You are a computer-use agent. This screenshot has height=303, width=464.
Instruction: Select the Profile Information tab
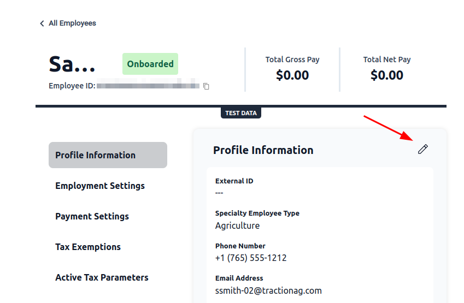tap(108, 155)
